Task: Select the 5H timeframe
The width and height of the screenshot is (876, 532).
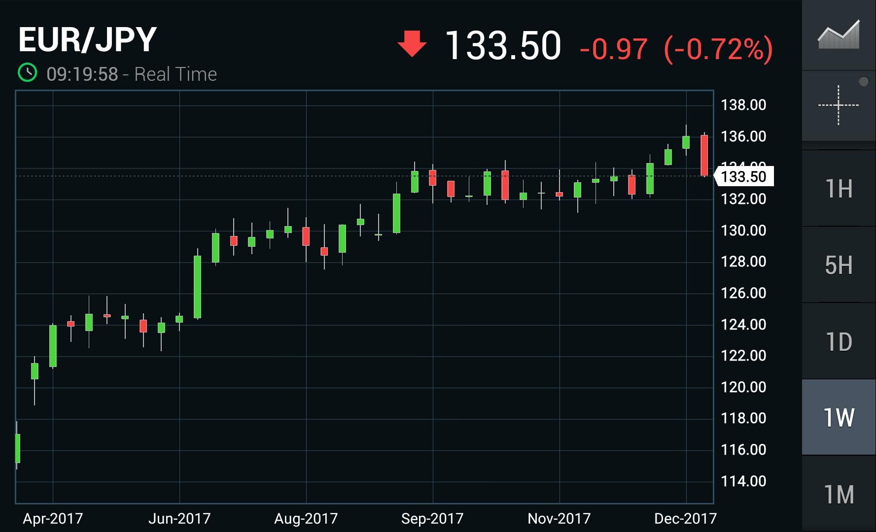Action: [x=839, y=265]
